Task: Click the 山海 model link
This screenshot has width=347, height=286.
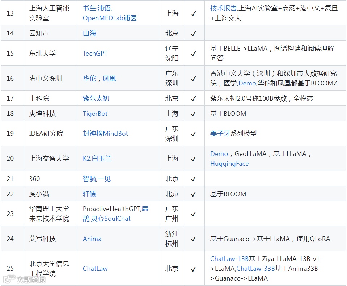Action: (x=89, y=33)
